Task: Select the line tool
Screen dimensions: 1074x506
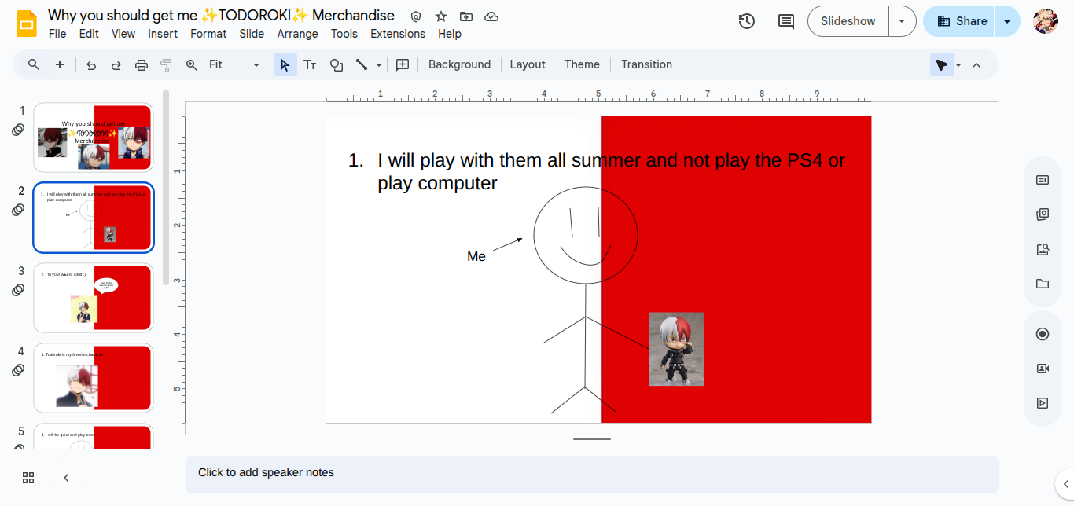Action: pyautogui.click(x=362, y=64)
